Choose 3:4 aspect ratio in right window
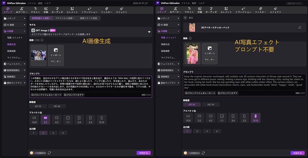The image size is (308, 158). (233, 118)
